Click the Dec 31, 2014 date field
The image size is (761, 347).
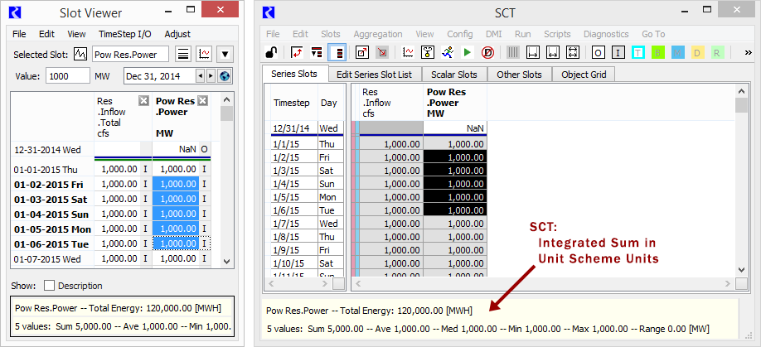(x=160, y=76)
